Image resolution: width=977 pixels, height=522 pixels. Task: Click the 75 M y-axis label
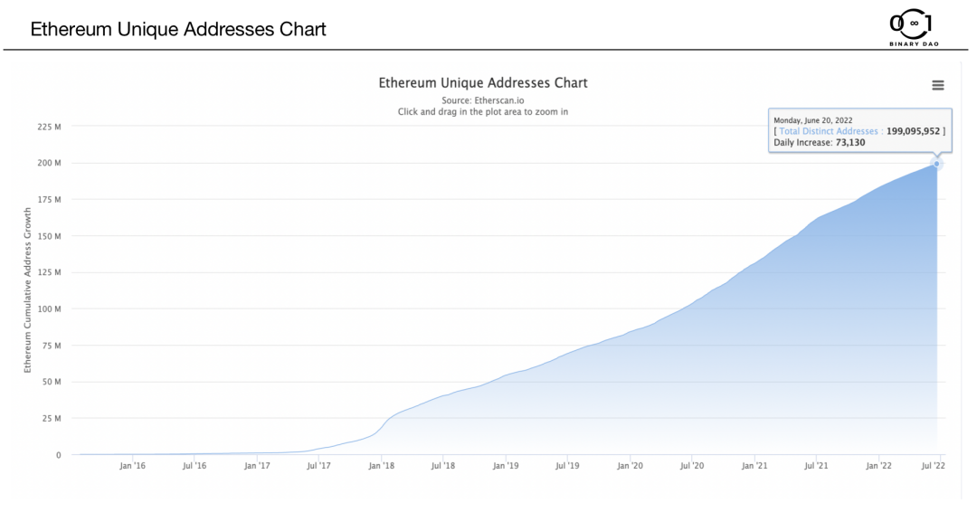pos(51,346)
